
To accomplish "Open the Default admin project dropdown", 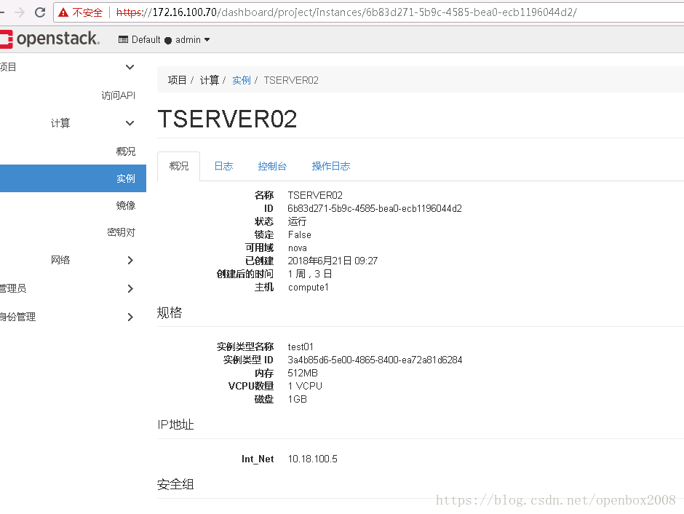I will (164, 40).
